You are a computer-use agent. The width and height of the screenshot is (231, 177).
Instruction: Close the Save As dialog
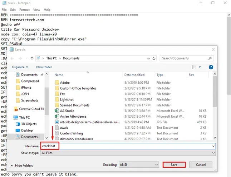pyautogui.click(x=213, y=49)
